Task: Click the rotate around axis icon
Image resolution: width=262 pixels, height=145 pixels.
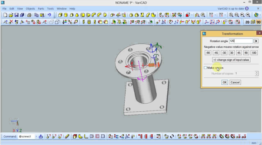Action: [218, 22]
